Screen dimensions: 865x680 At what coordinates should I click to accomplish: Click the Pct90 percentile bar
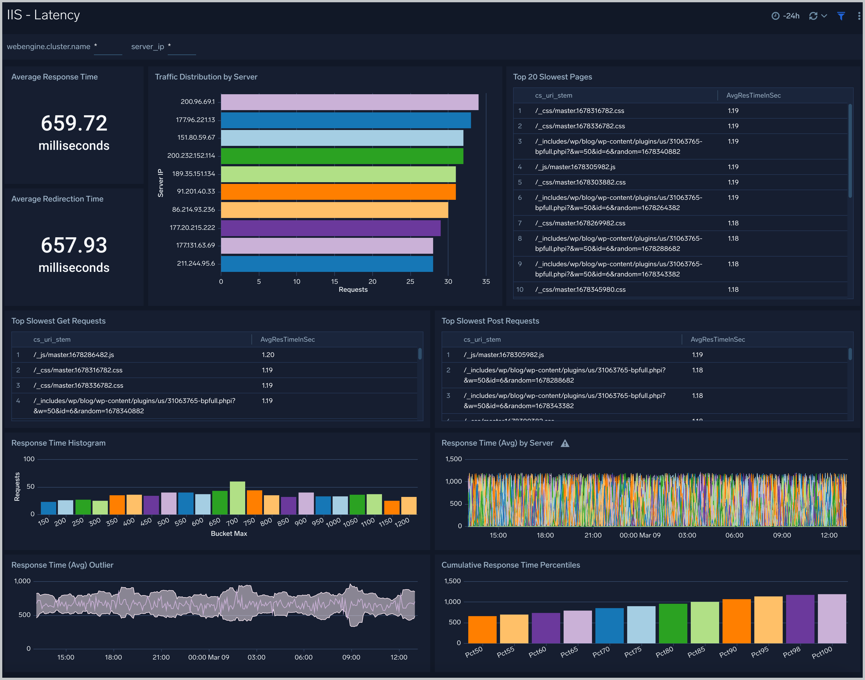[x=736, y=622]
